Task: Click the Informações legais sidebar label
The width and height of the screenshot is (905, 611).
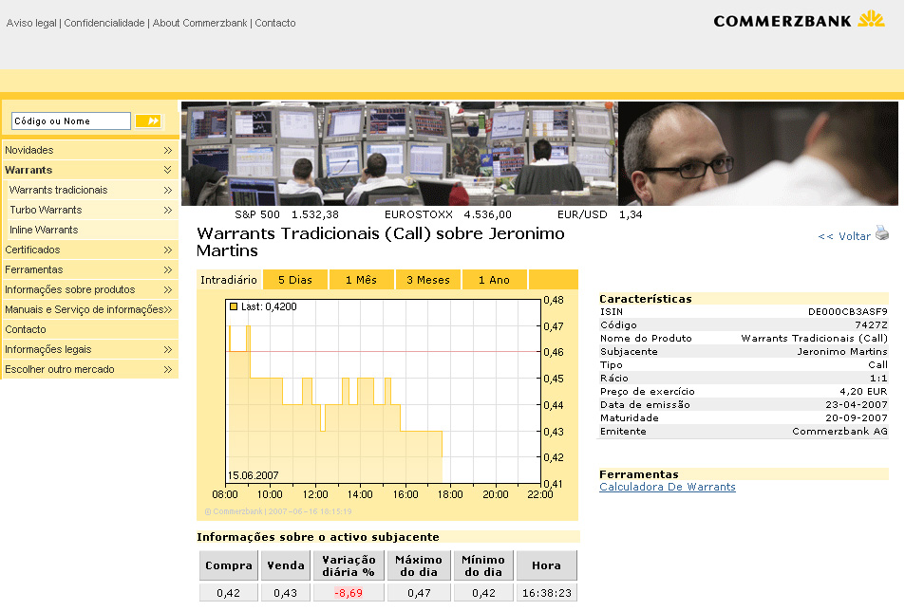Action: point(47,349)
